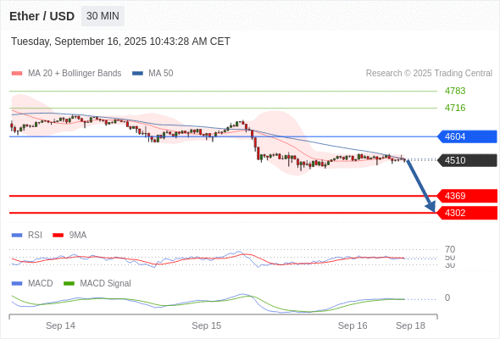This screenshot has width=500, height=339.
Task: Click the MACD blue legend marker
Action: (x=17, y=283)
